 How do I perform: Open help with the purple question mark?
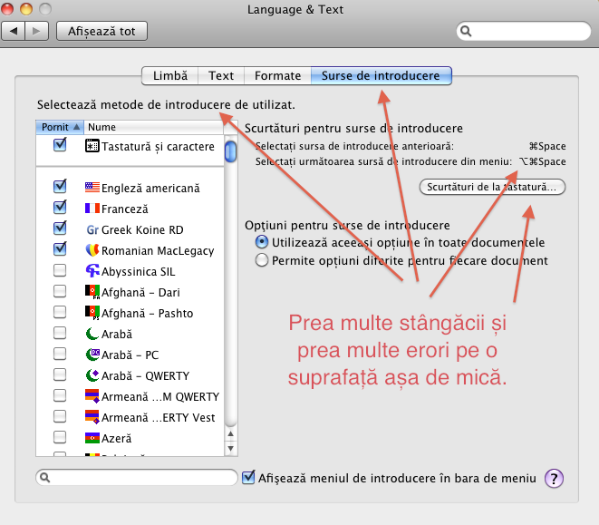554,479
